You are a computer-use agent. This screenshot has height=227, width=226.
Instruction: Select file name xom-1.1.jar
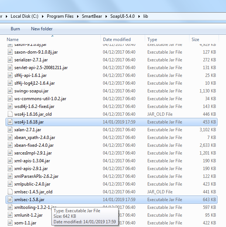[25, 223]
